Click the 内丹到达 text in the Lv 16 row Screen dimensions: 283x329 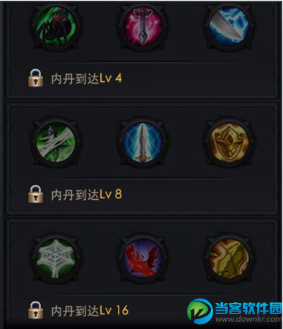75,311
